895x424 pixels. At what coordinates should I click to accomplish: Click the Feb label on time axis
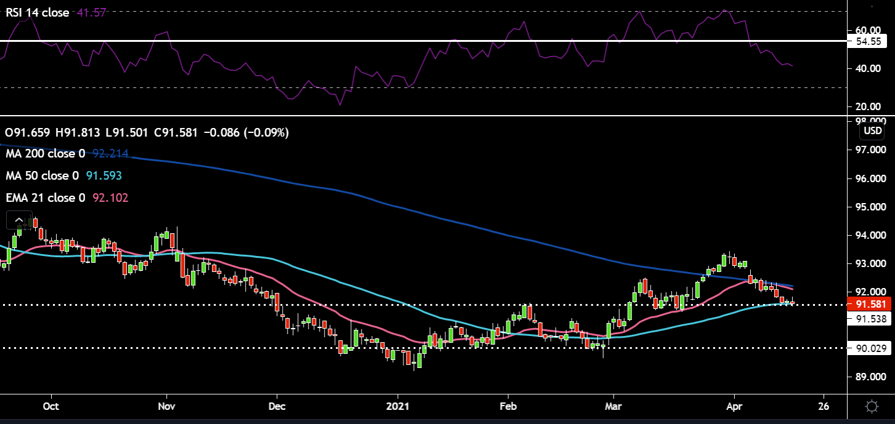click(508, 407)
